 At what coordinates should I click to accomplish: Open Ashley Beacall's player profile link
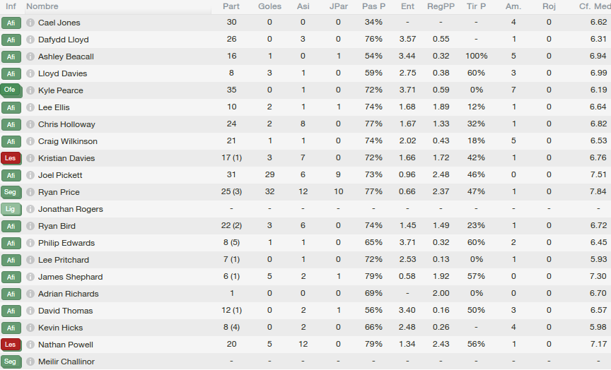66,56
